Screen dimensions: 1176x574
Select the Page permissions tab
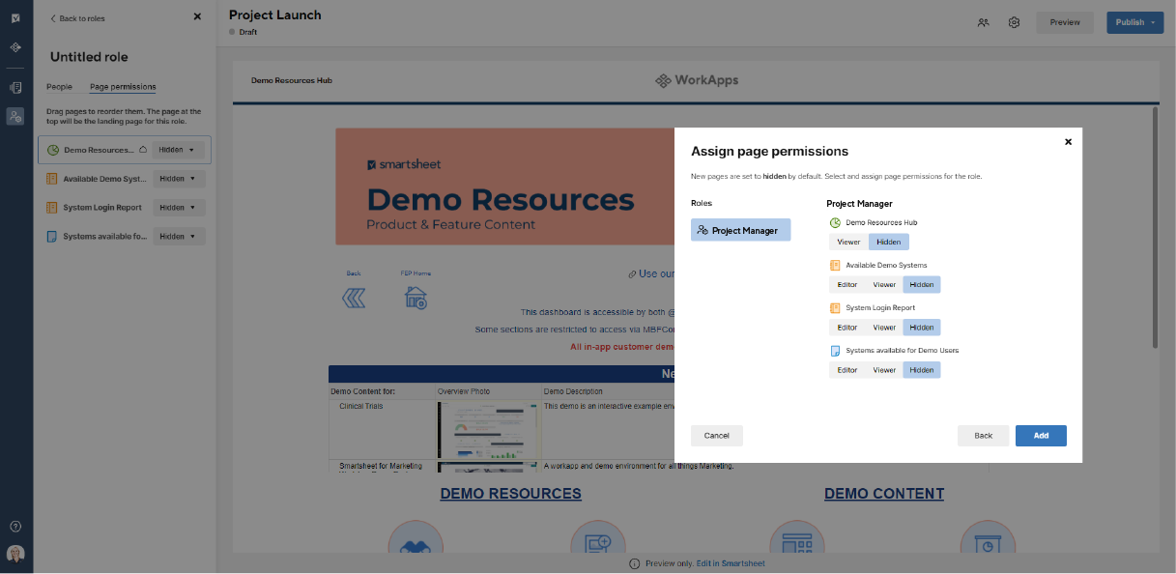[x=122, y=86]
